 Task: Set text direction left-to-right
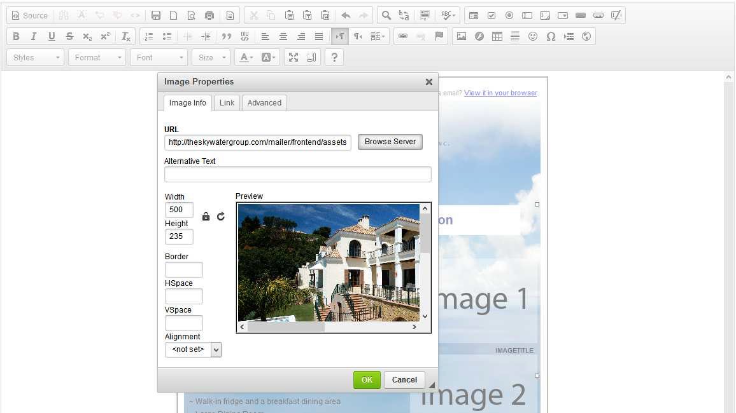click(x=340, y=36)
